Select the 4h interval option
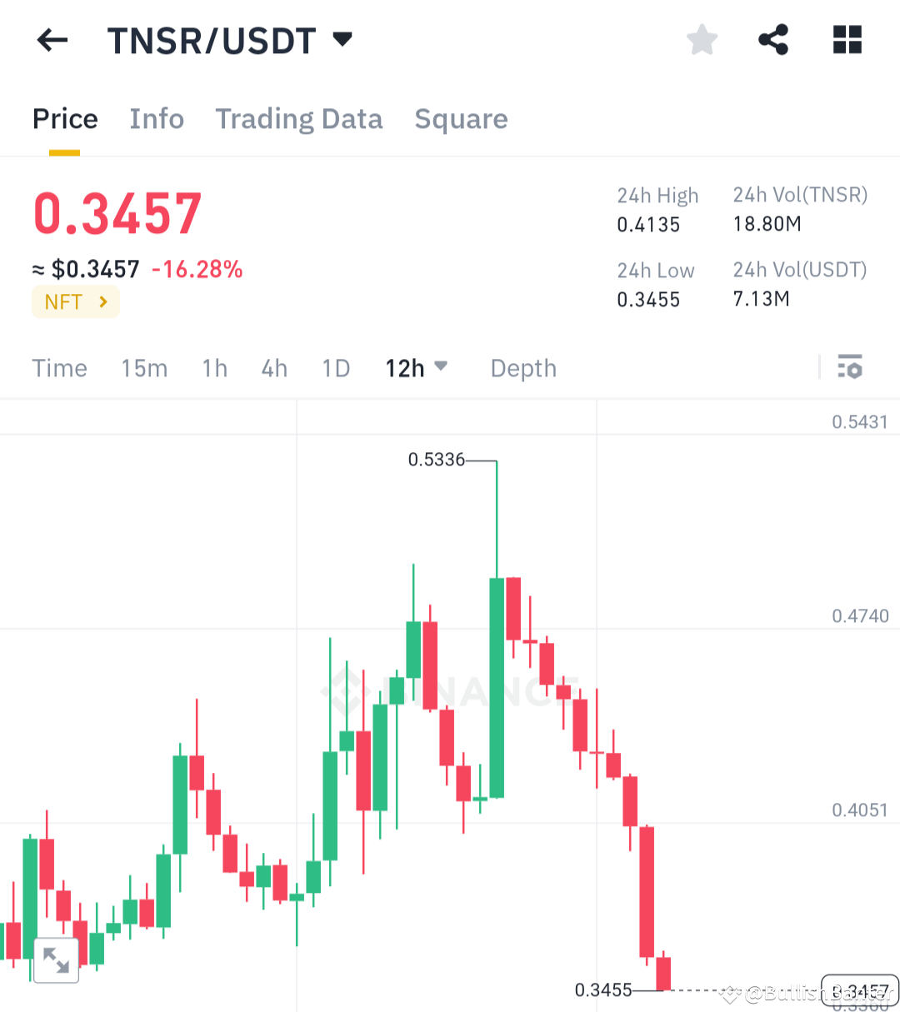 coord(274,367)
